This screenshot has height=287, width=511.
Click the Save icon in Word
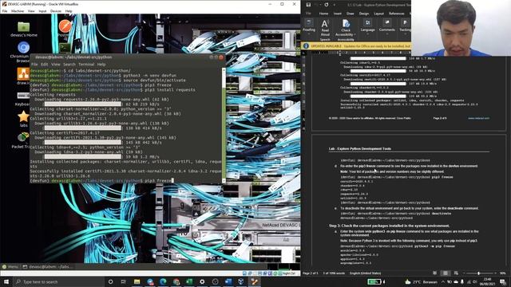point(308,5)
